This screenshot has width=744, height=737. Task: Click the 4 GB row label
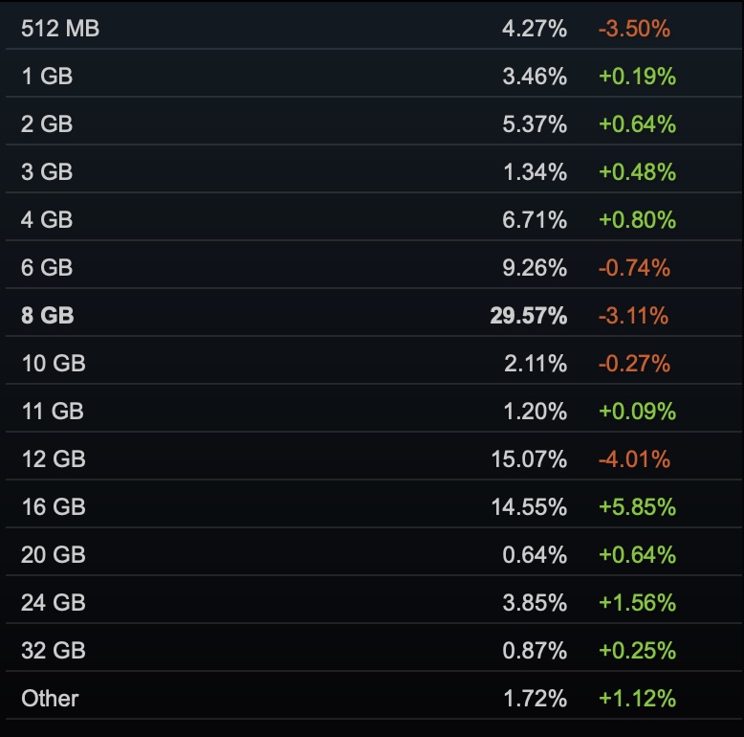[46, 220]
